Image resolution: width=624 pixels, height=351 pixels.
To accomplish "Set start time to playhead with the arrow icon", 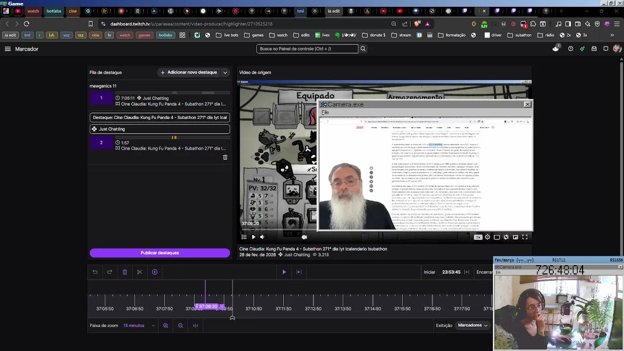I will (x=467, y=272).
